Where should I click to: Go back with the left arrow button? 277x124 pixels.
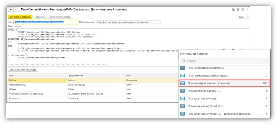tap(11, 10)
